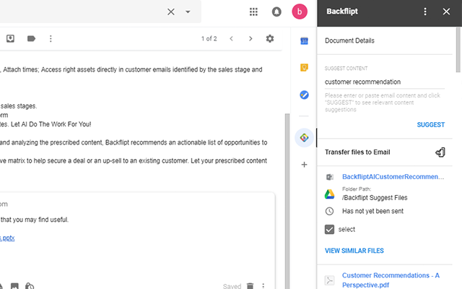Click the SUGGEST button
The image size is (462, 289).
pyautogui.click(x=430, y=125)
